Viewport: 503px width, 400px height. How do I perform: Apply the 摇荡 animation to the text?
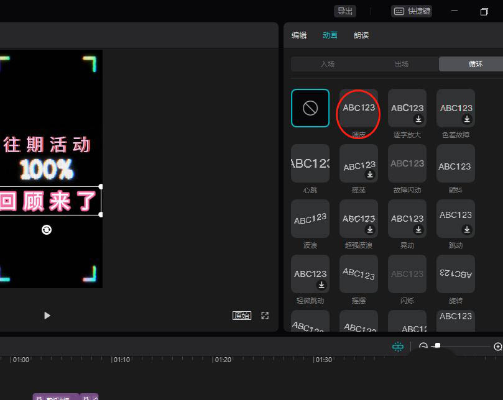click(x=358, y=163)
